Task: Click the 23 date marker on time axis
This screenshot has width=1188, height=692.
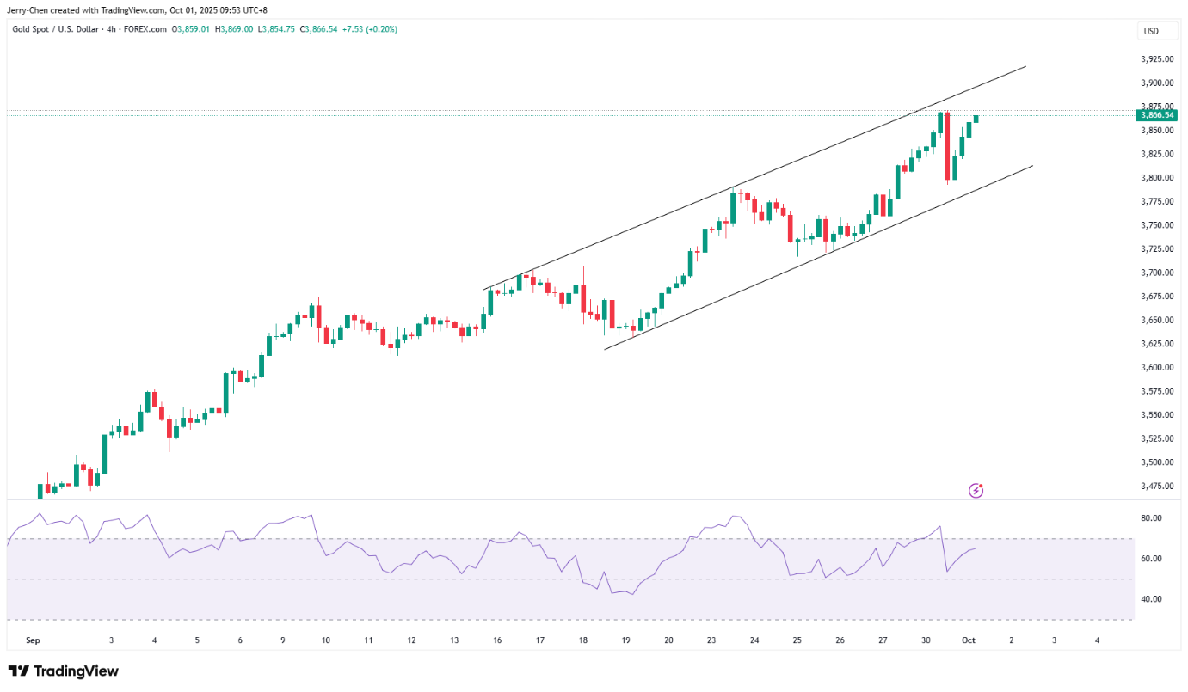Action: tap(711, 640)
